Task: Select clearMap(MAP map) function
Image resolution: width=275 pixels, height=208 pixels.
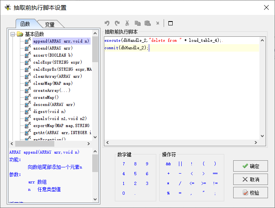Action: [53, 83]
